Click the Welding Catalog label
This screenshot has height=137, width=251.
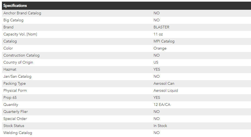18,133
